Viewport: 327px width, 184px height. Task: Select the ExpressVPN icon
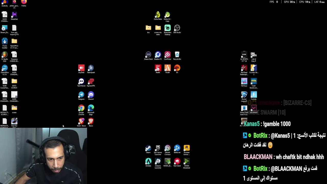[x=91, y=82]
